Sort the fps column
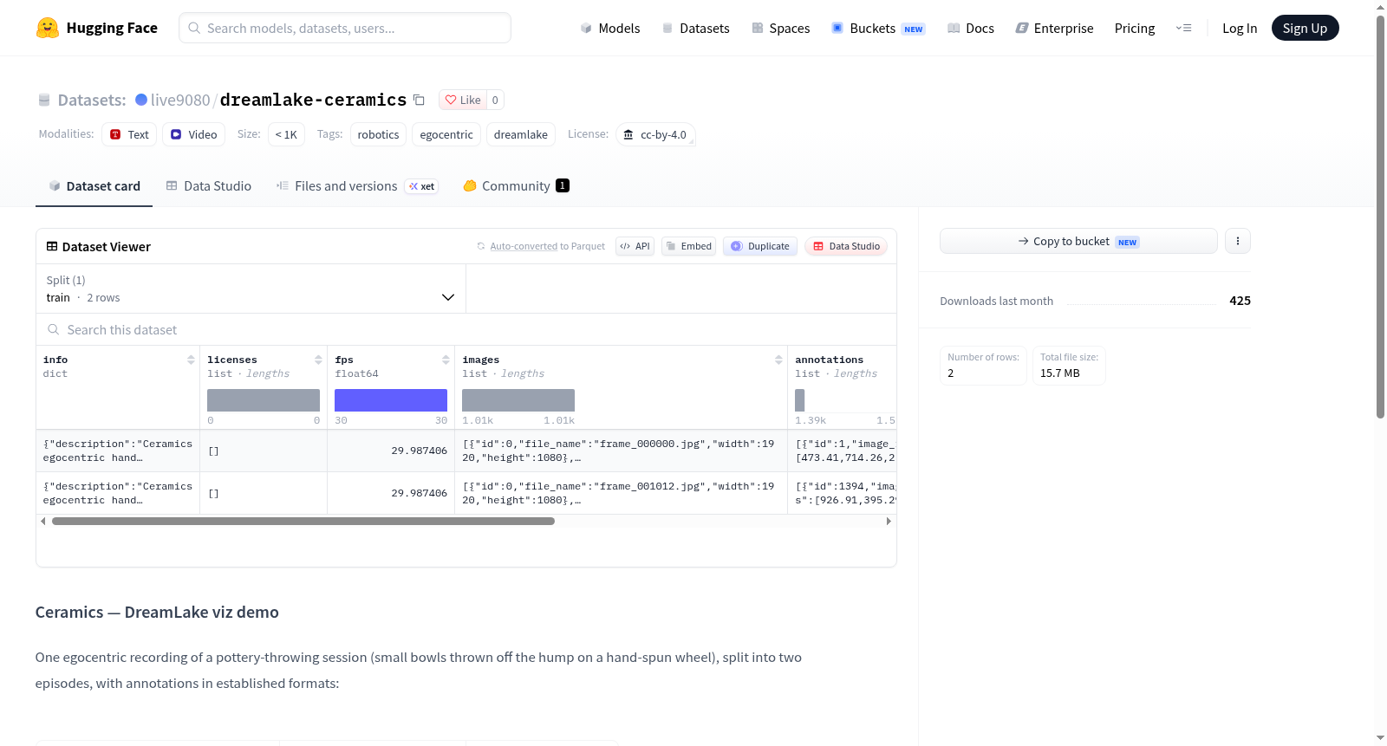Image resolution: width=1387 pixels, height=746 pixels. pos(446,360)
